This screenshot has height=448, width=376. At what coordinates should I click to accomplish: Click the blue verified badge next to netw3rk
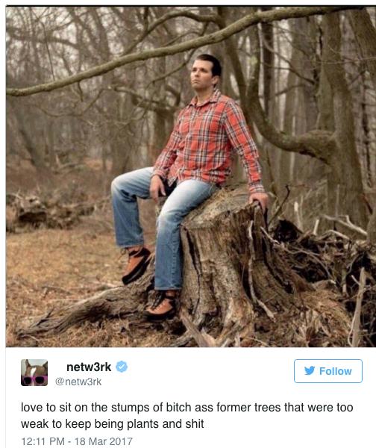click(122, 367)
